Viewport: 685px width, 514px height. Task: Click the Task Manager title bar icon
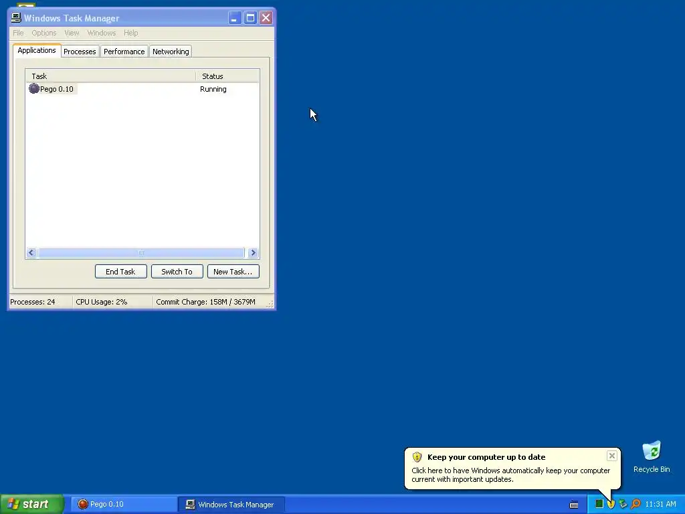(x=16, y=17)
